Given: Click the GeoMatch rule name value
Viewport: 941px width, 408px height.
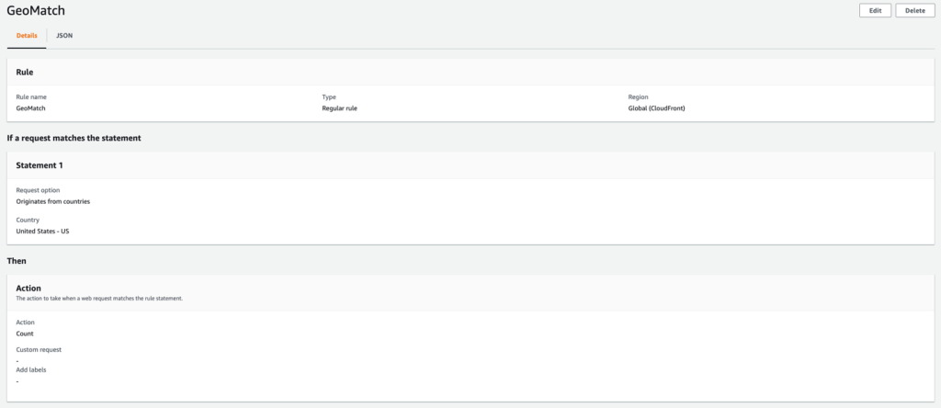Looking at the screenshot, I should coord(30,108).
